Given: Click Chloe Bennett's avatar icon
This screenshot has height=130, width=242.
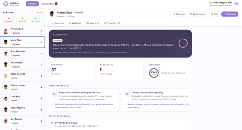Looking at the screenshot, I should 6,76.
